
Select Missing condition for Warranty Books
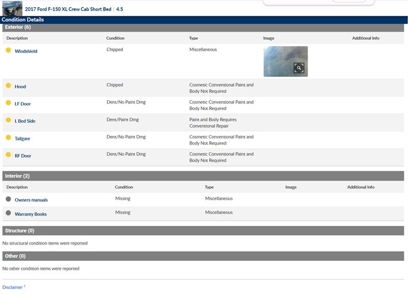pos(123,212)
